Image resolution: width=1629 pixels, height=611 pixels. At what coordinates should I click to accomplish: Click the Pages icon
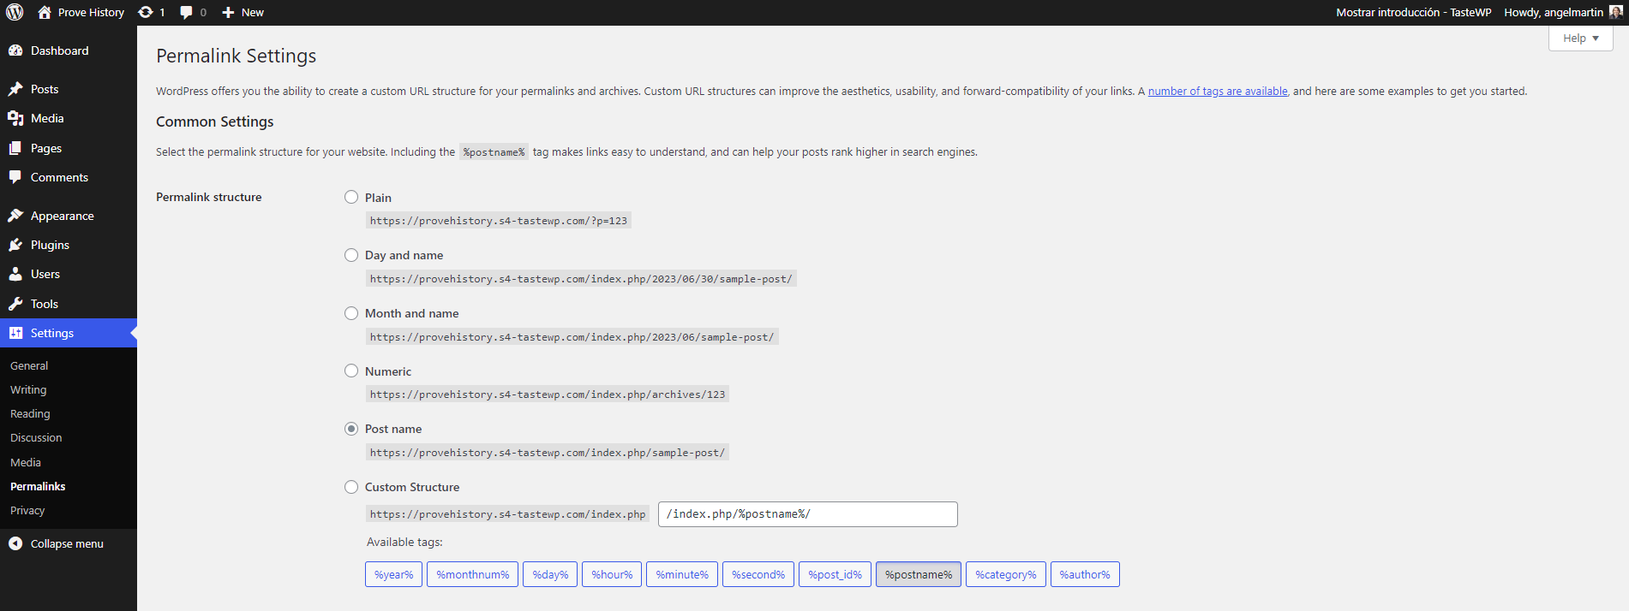[15, 148]
